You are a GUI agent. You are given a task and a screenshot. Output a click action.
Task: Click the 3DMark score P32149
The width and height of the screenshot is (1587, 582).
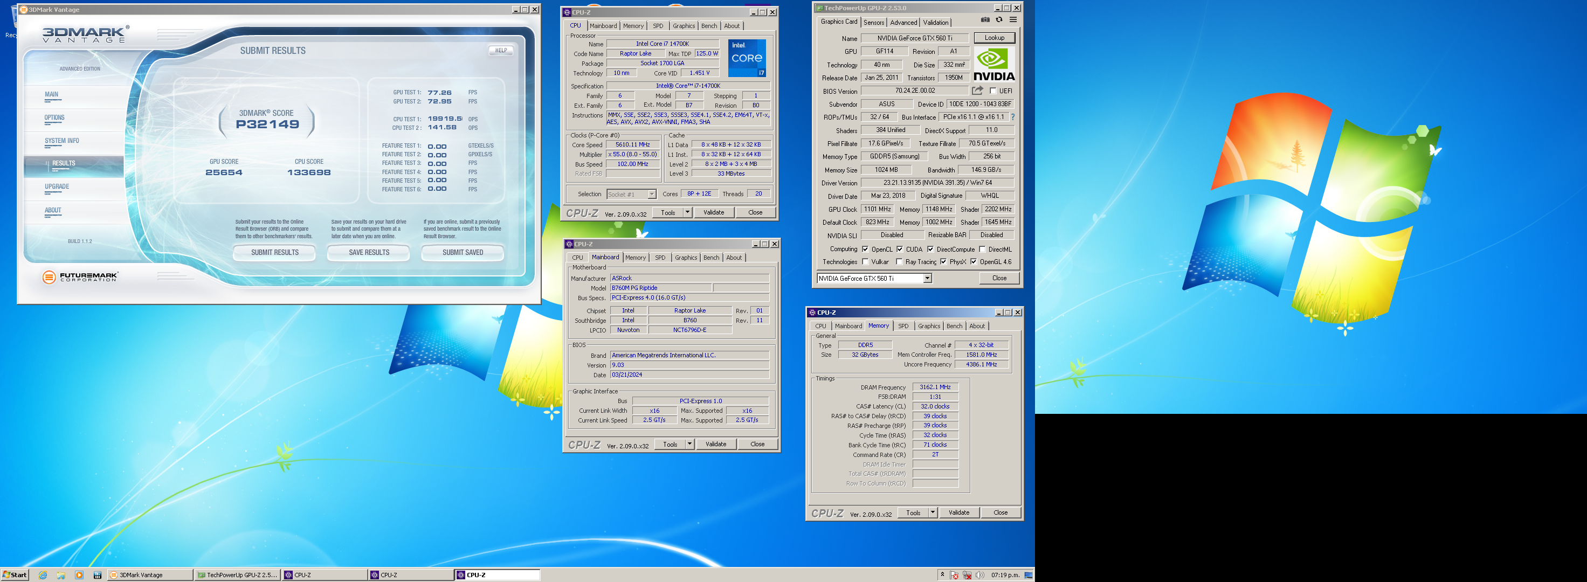tap(267, 124)
